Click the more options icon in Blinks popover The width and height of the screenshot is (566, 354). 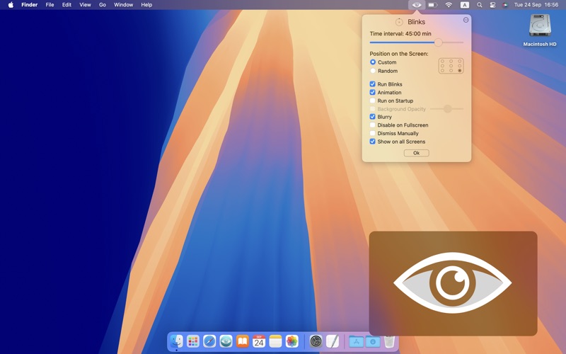pos(466,20)
